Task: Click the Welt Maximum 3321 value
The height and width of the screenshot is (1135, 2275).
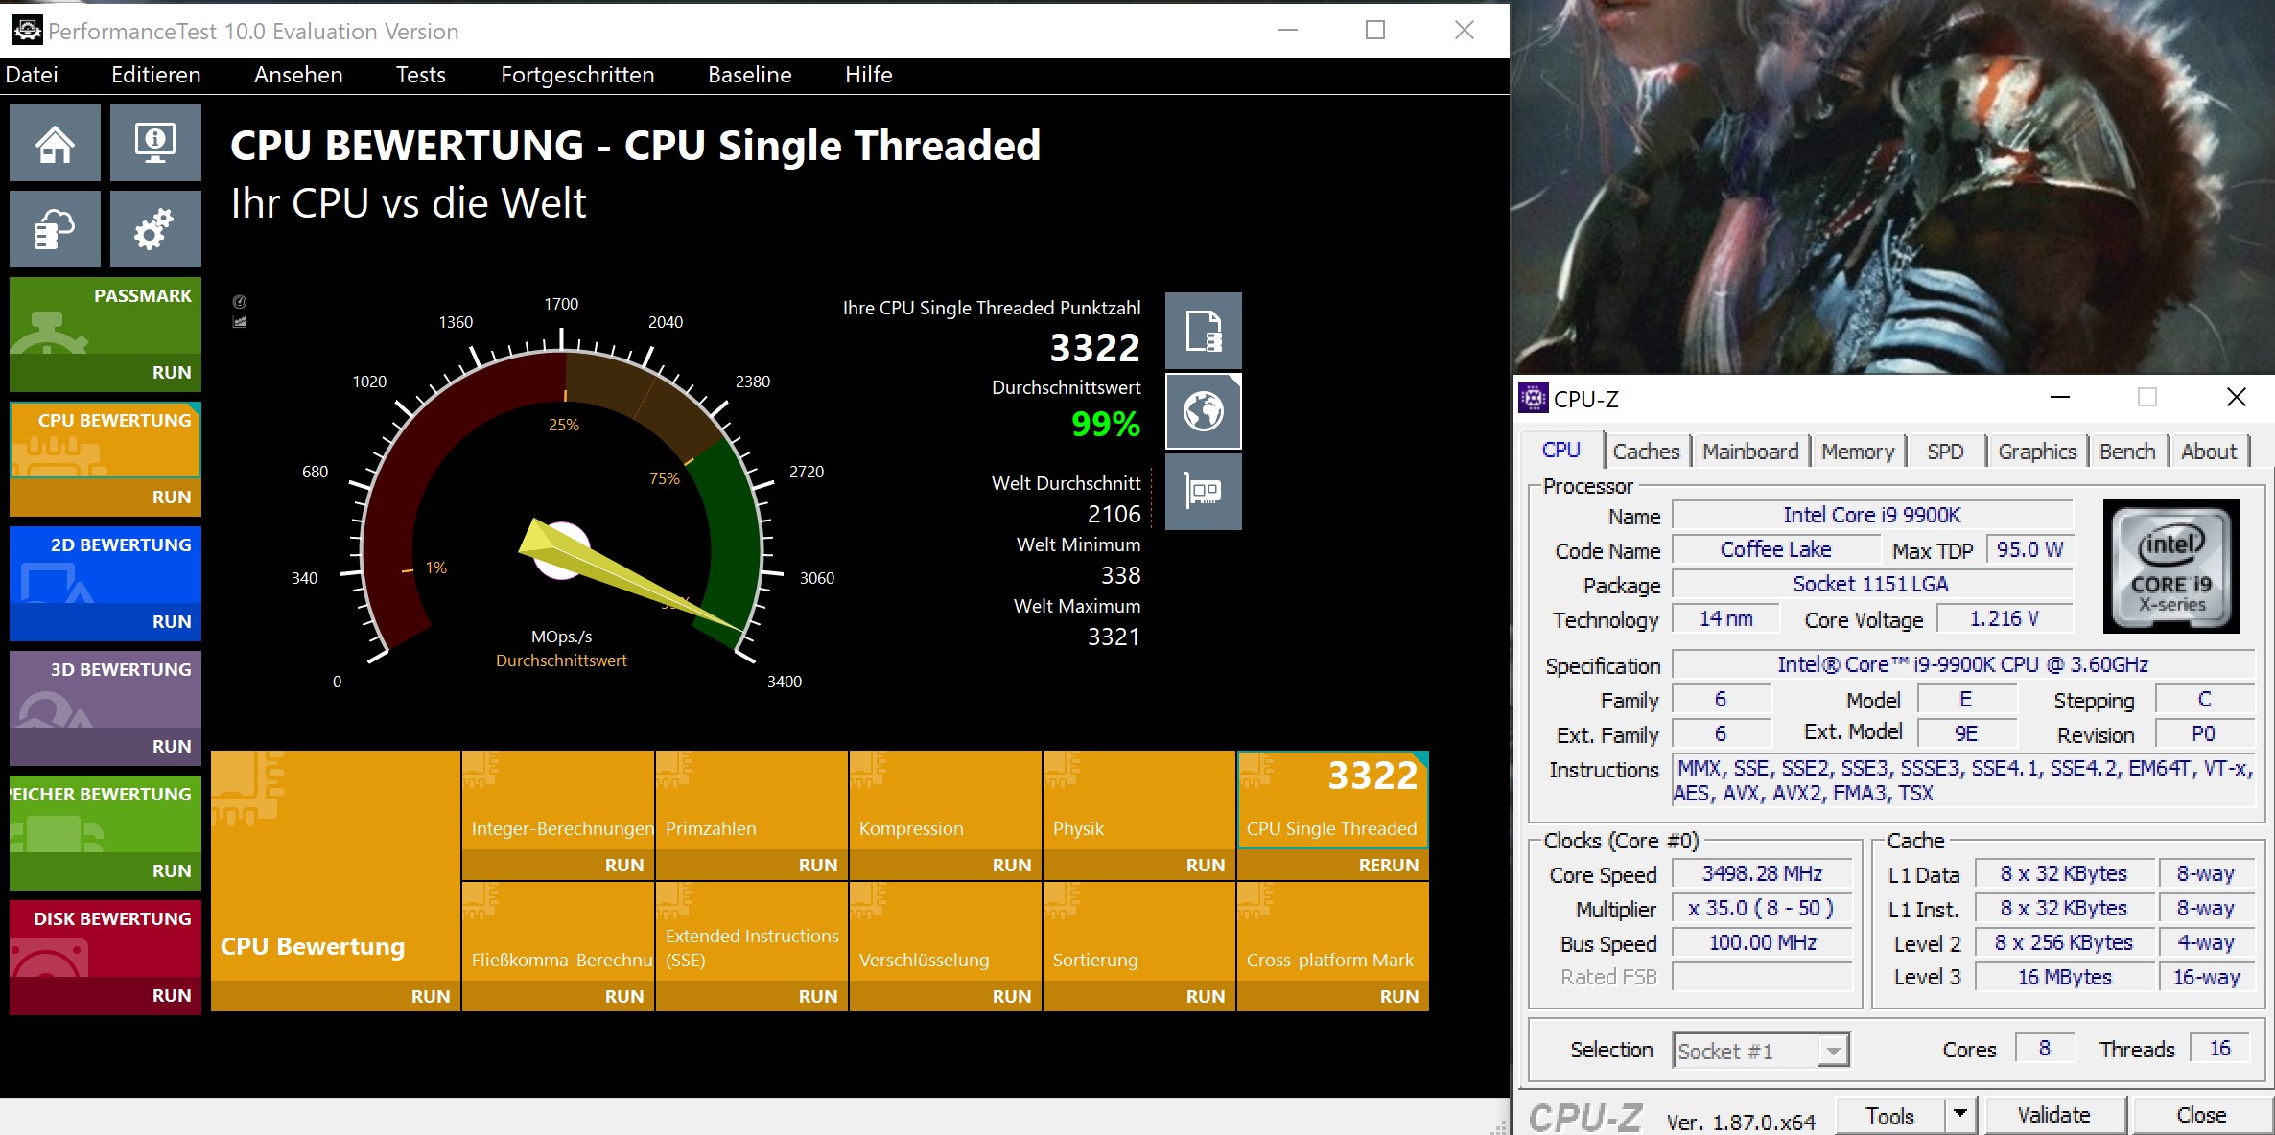Action: point(1114,637)
